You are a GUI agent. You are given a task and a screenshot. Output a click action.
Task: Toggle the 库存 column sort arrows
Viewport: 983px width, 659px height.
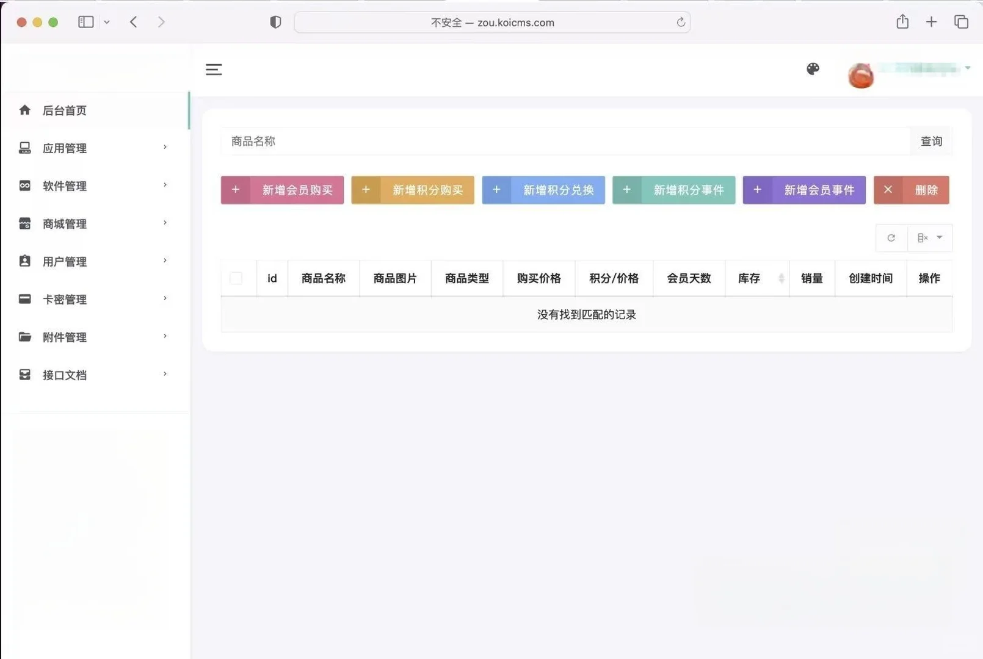coord(782,278)
